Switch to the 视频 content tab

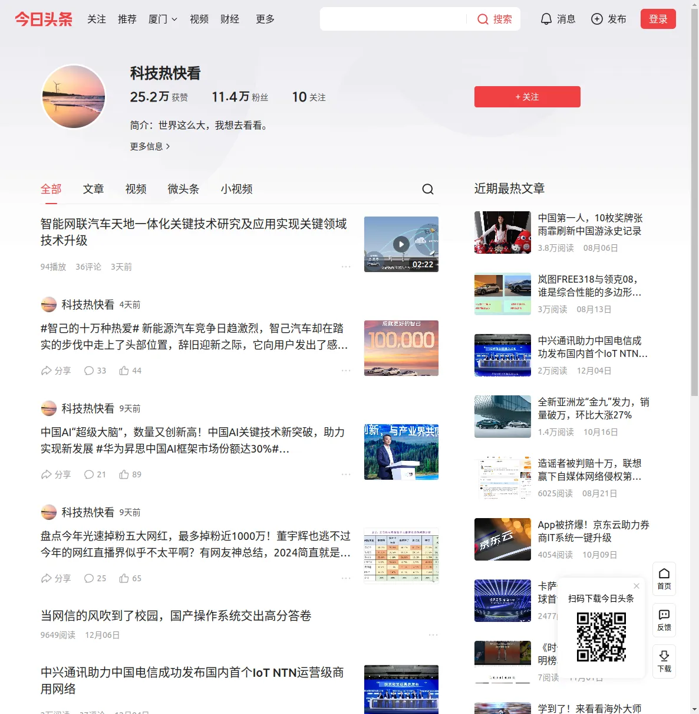click(x=136, y=189)
